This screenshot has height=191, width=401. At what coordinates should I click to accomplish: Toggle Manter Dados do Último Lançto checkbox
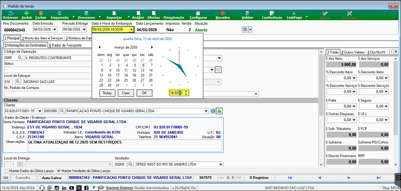coord(7,171)
